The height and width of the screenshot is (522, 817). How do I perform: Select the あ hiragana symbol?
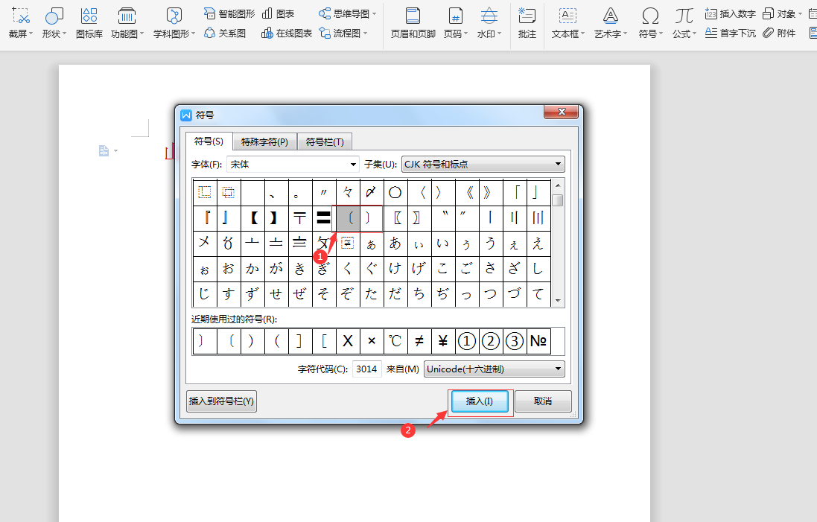point(395,244)
